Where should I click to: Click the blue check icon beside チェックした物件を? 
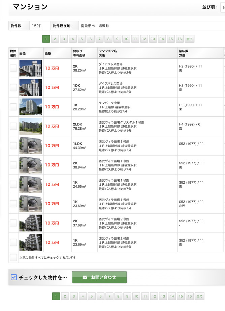[14, 277]
